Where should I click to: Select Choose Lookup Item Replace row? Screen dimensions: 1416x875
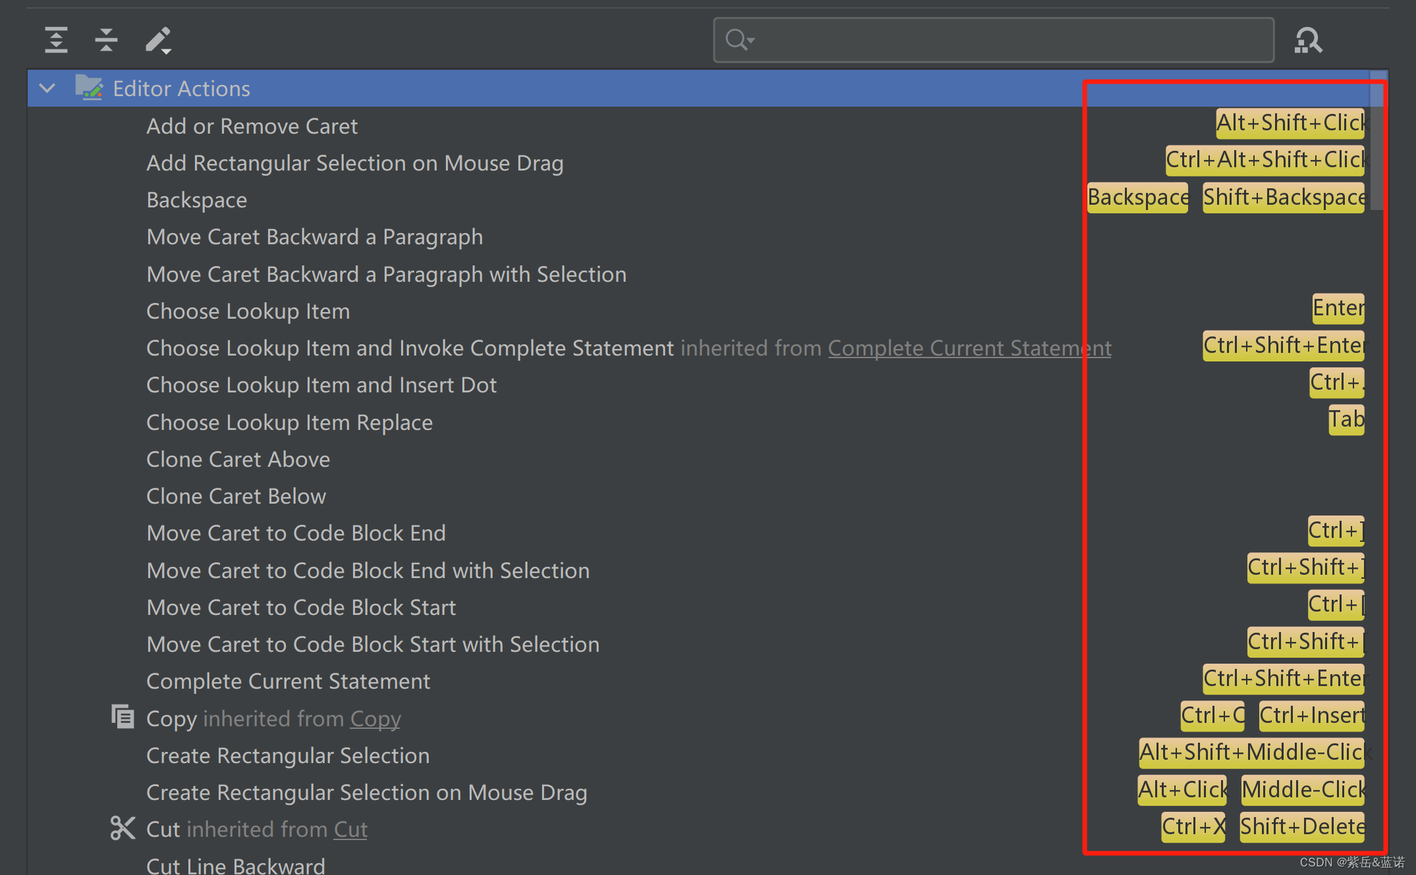[x=289, y=422]
